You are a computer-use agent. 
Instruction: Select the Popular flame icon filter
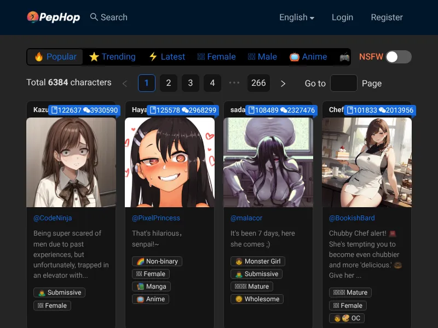[37, 56]
